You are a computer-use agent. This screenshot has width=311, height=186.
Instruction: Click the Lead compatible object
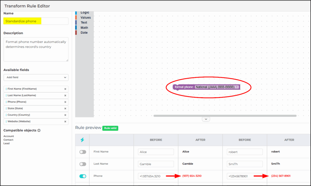(6, 143)
